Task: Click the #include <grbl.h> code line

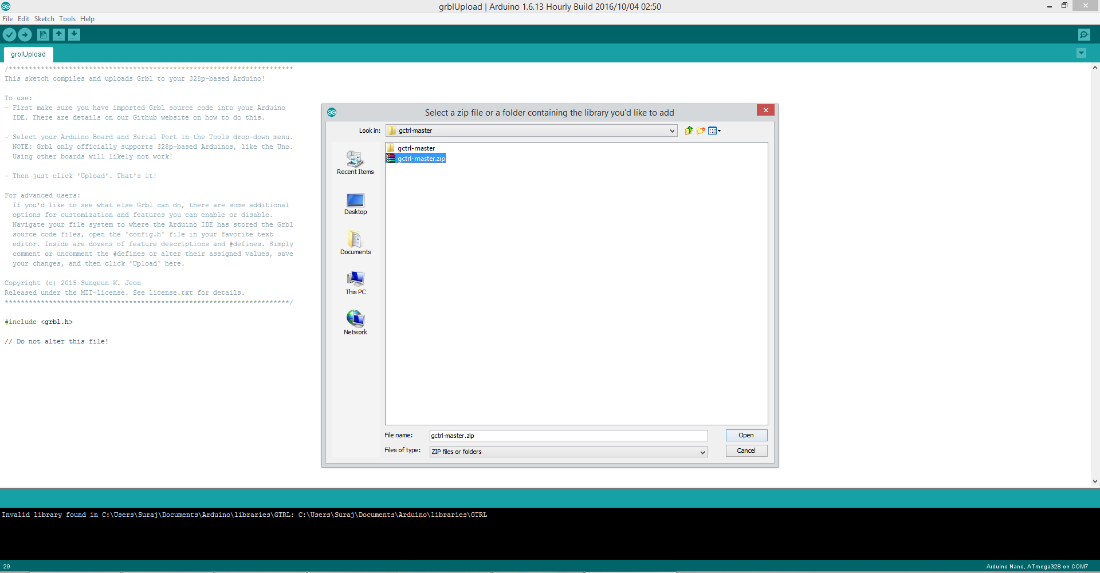Action: pos(38,322)
